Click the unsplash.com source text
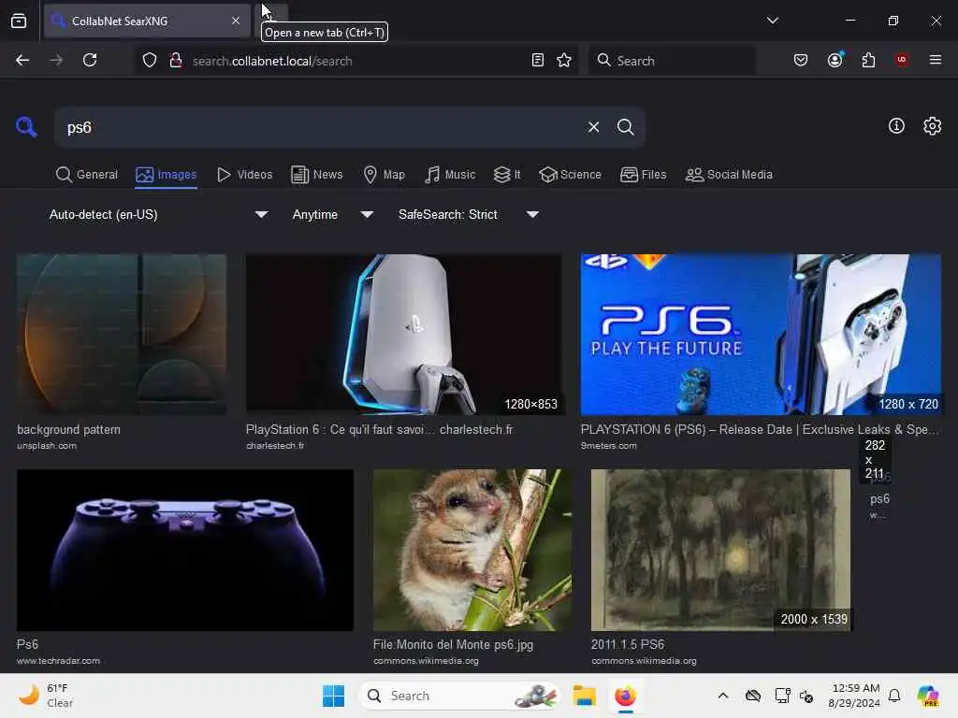 [47, 446]
